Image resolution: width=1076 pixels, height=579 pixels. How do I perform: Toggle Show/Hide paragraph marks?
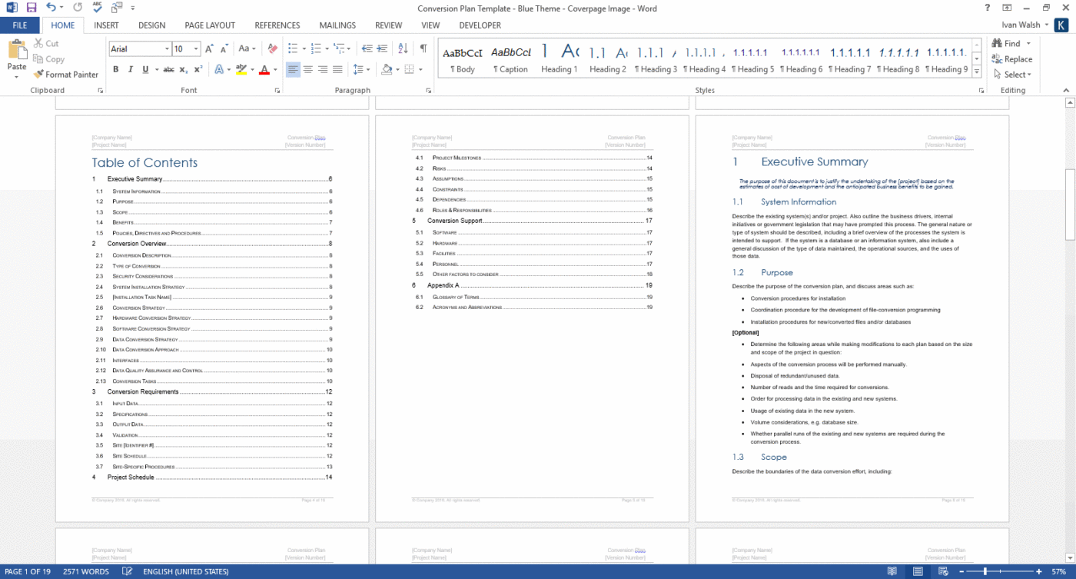(424, 48)
